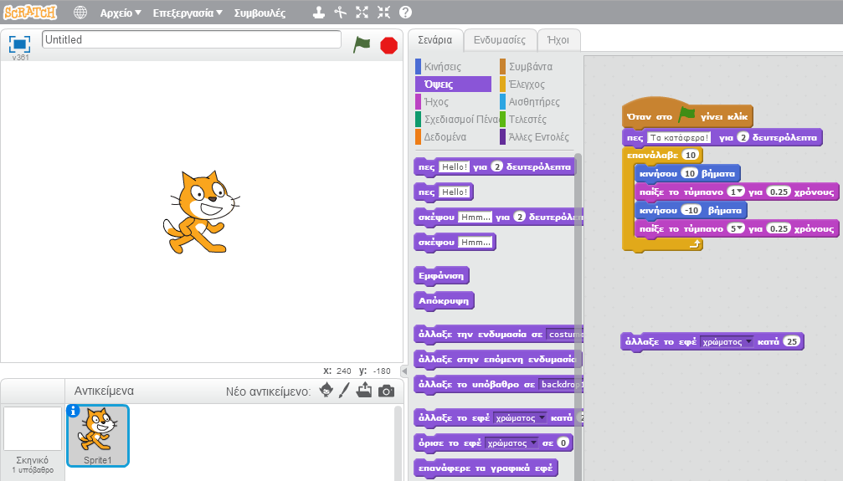The height and width of the screenshot is (481, 843).
Task: Click the επανάφερε τα γραφικά εφέ block
Action: click(486, 468)
